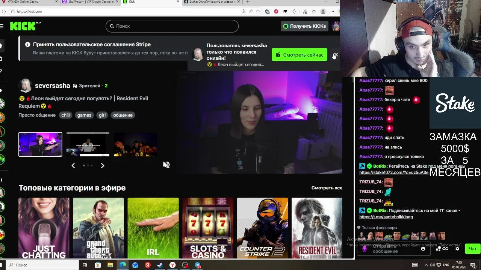Open Task View on the taskbar
The image size is (481, 270).
click(x=85, y=265)
